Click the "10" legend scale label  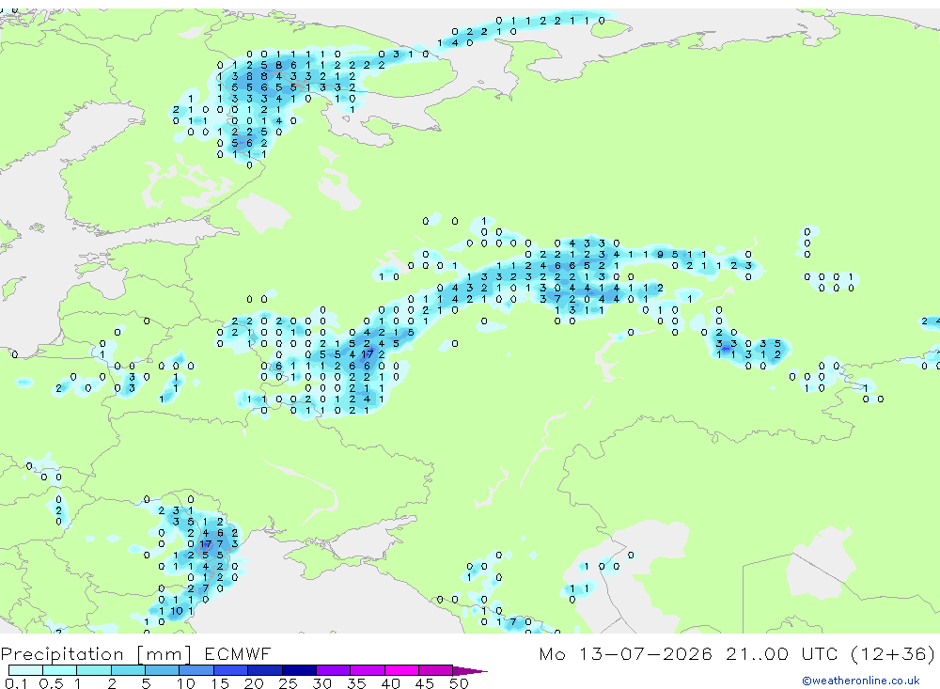[x=186, y=683]
